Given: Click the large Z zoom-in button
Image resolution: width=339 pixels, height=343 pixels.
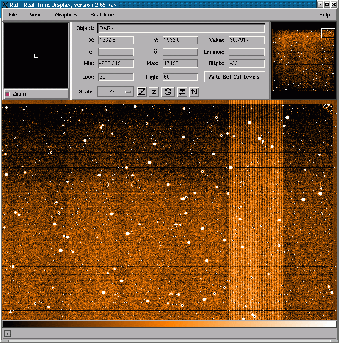Looking at the screenshot, I should [x=142, y=92].
